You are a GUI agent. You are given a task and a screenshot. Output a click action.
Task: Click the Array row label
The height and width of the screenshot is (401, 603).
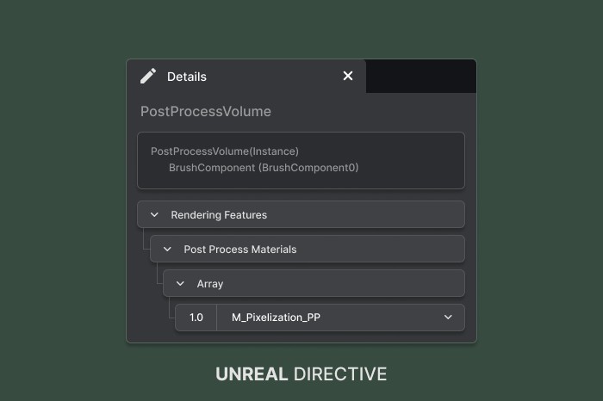tap(210, 283)
